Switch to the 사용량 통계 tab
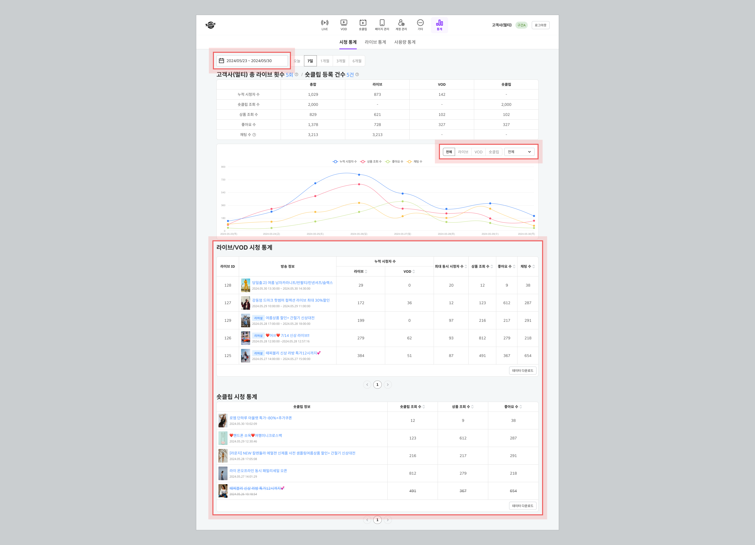 [x=404, y=42]
